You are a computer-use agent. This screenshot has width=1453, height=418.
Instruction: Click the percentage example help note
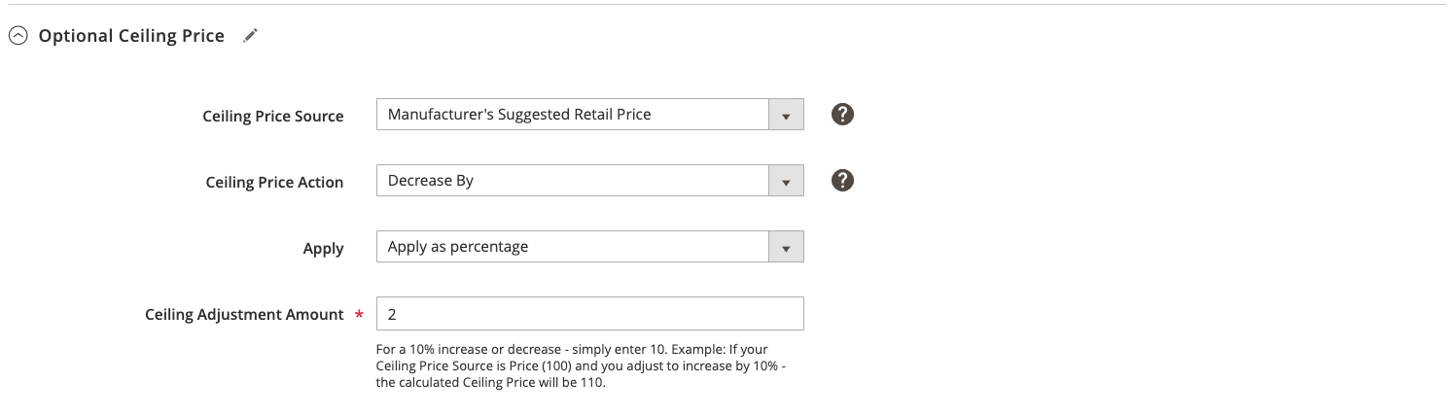click(579, 366)
